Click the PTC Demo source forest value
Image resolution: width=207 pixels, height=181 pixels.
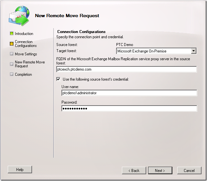pyautogui.click(x=125, y=45)
